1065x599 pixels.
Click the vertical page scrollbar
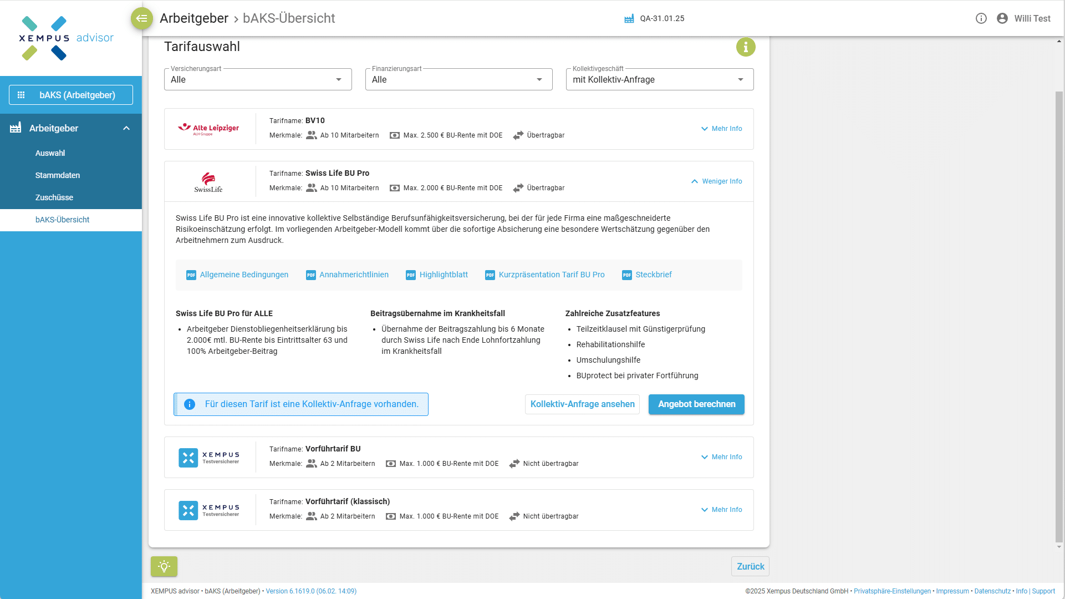1059,316
